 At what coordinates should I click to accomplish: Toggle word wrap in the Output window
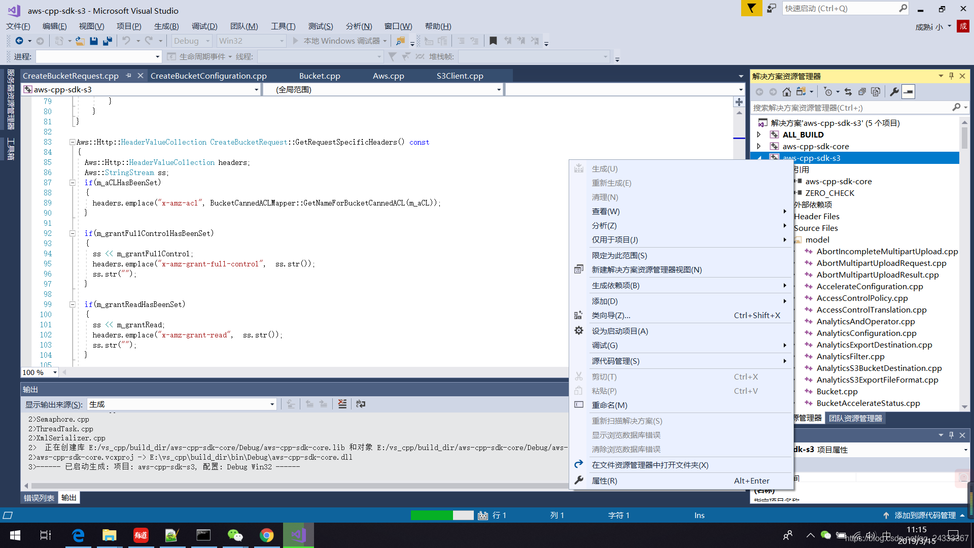[360, 404]
